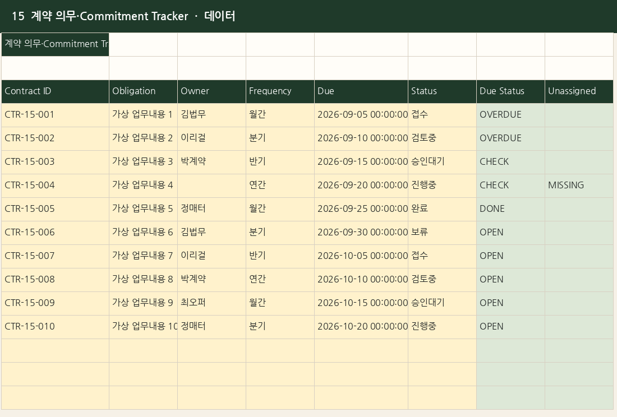Viewport: 617px width, 417px height.
Task: Click contract ID CTR-15-004
Action: coord(55,186)
